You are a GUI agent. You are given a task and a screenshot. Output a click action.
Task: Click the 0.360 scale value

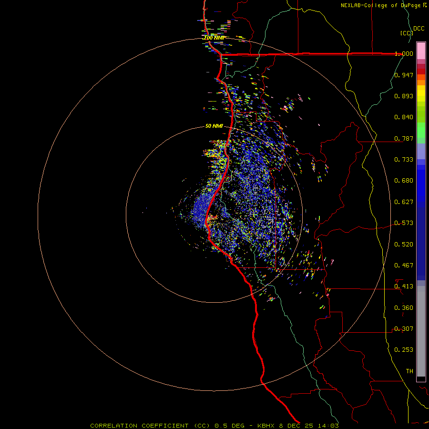(404, 308)
